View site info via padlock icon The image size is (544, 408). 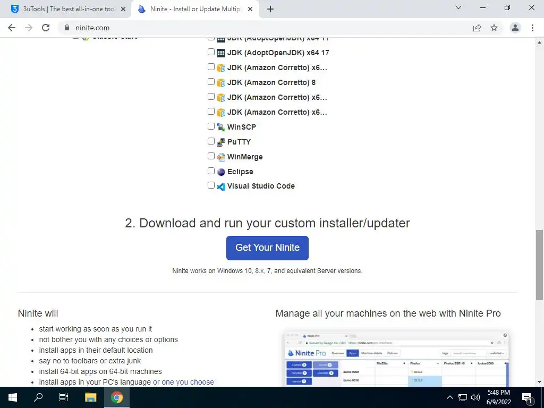click(x=67, y=28)
